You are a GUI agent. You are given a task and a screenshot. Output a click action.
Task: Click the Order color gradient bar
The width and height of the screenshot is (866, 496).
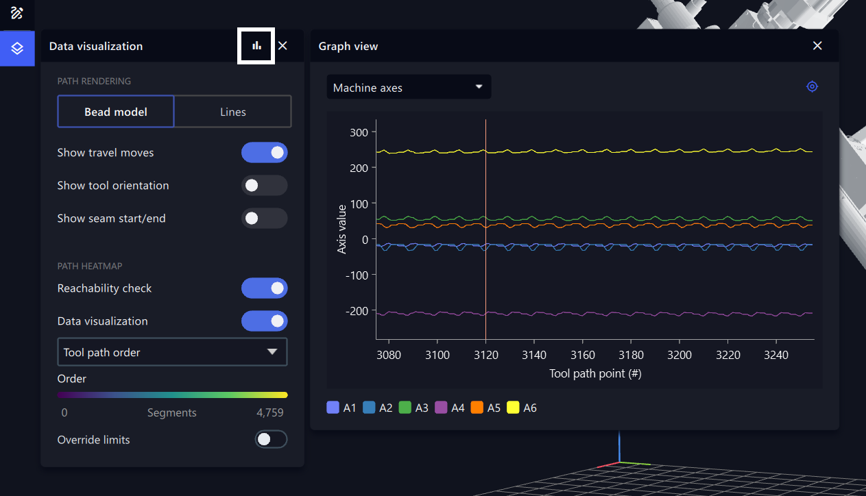pos(172,395)
